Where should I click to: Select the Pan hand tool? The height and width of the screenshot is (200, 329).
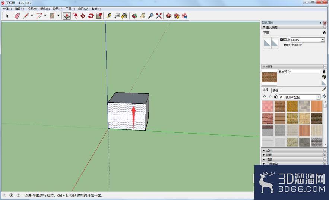pyautogui.click(x=143, y=16)
